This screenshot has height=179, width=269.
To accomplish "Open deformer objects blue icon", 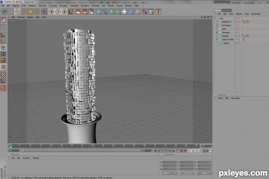I will tap(131, 12).
